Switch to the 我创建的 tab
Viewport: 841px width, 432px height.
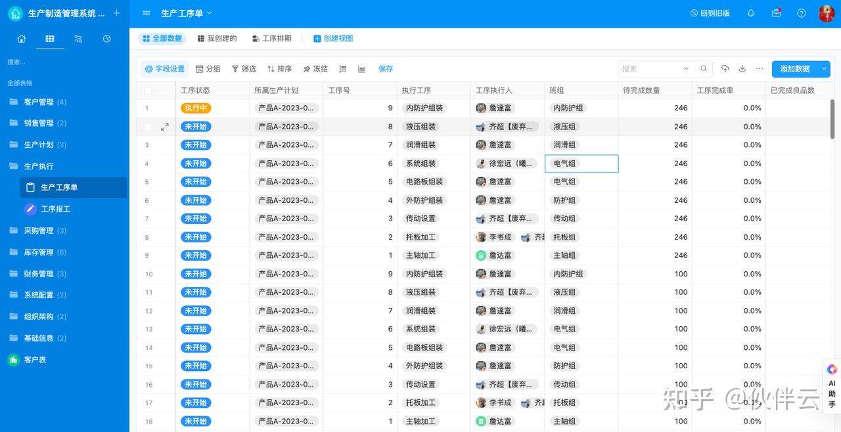click(217, 38)
